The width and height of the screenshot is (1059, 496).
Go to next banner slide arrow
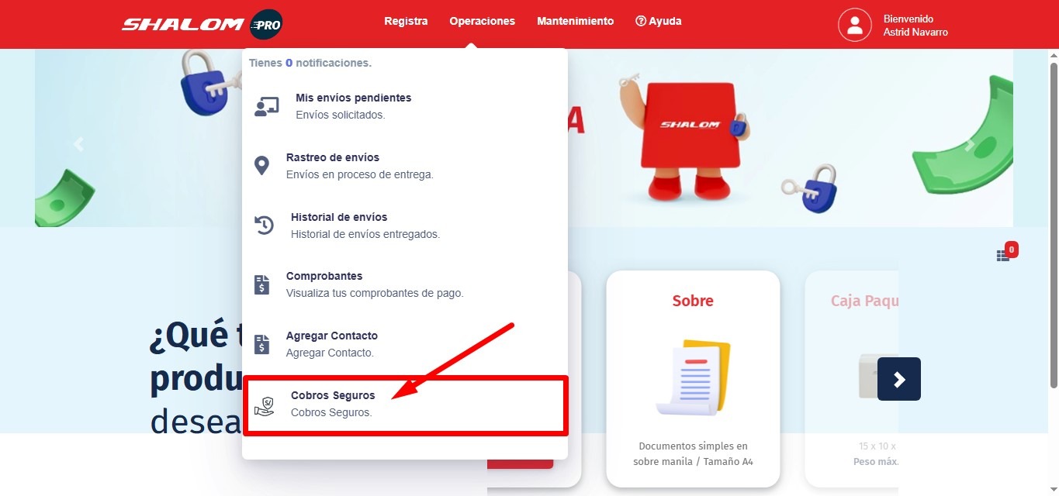click(x=970, y=143)
